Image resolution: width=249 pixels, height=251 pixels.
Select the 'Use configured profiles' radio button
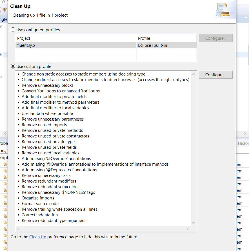13,30
